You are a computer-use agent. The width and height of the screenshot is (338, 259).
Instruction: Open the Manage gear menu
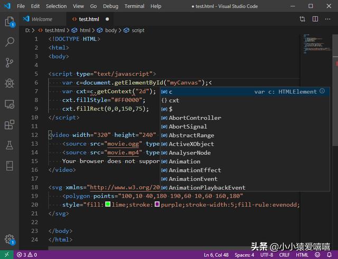click(10, 239)
